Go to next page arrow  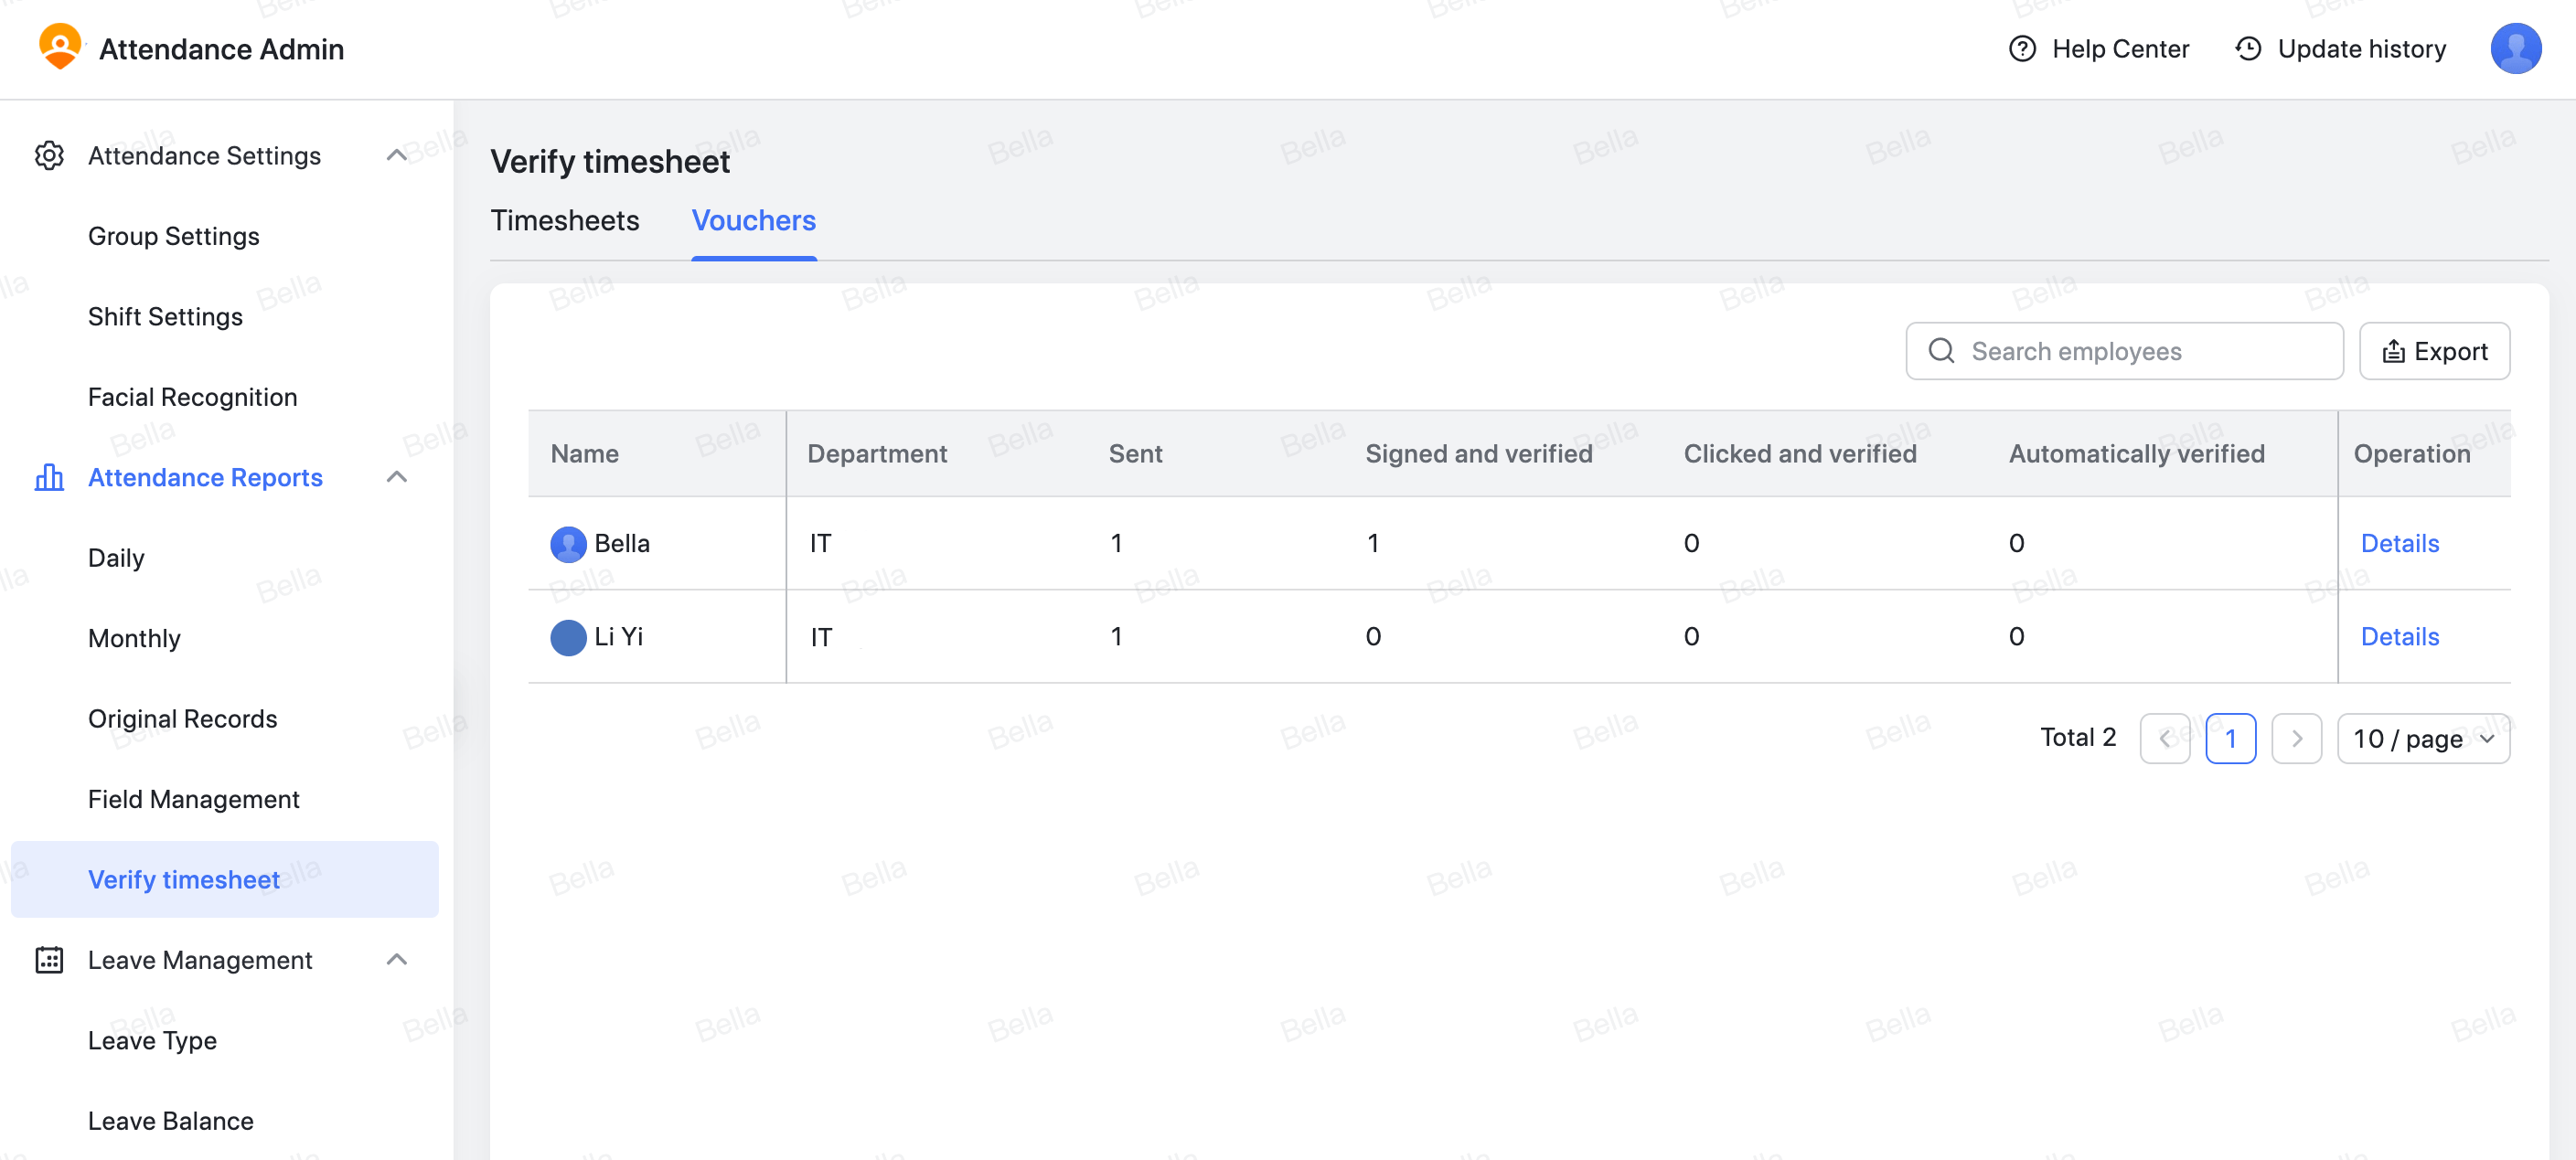2296,739
